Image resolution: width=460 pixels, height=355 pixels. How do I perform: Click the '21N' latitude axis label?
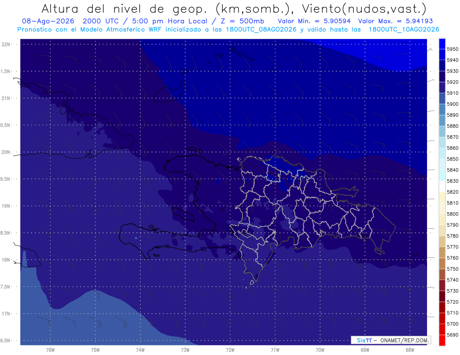pos(5,98)
